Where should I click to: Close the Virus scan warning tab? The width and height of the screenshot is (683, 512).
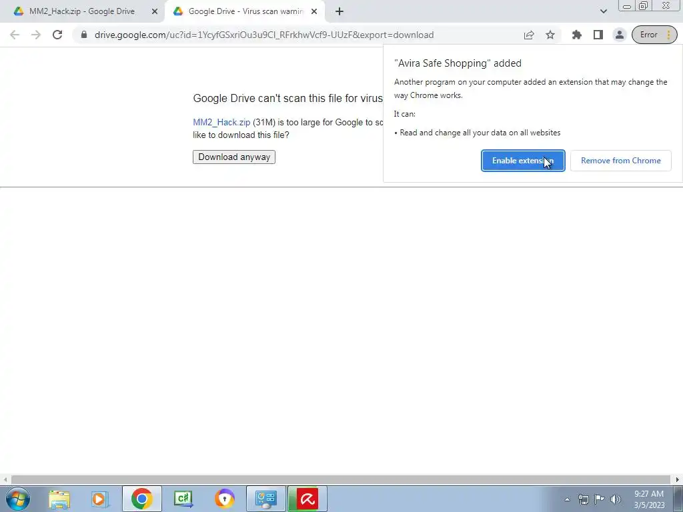pyautogui.click(x=314, y=11)
